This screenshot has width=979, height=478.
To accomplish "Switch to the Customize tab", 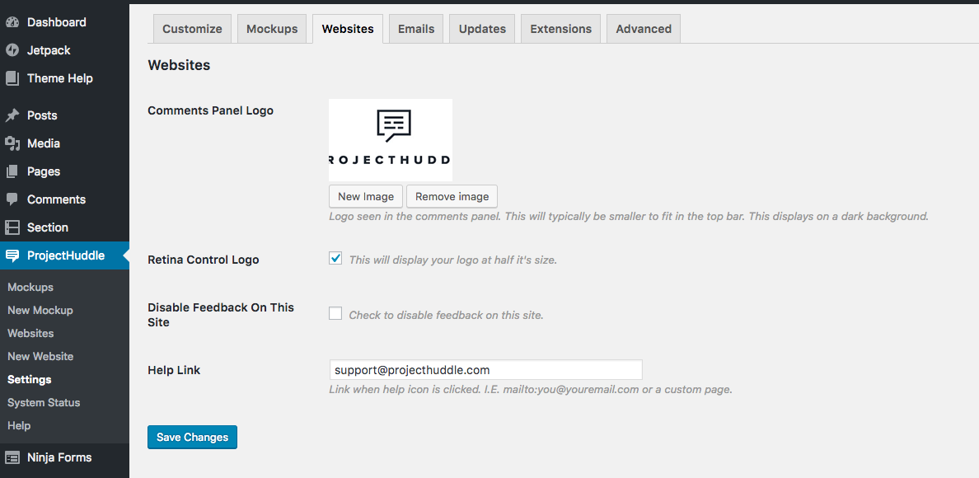I will tap(192, 29).
